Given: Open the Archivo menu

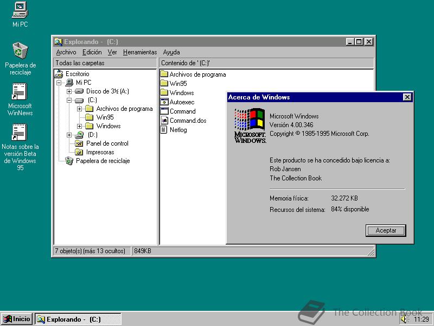Looking at the screenshot, I should click(66, 52).
